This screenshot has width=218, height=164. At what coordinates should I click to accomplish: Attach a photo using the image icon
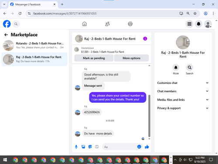(x=83, y=147)
